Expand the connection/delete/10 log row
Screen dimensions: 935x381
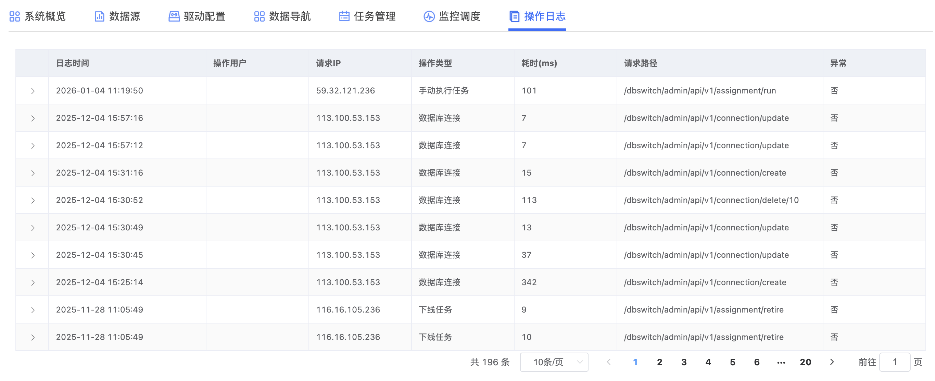pos(33,201)
